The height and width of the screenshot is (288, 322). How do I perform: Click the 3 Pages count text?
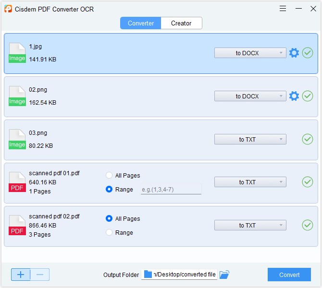pyautogui.click(x=39, y=234)
